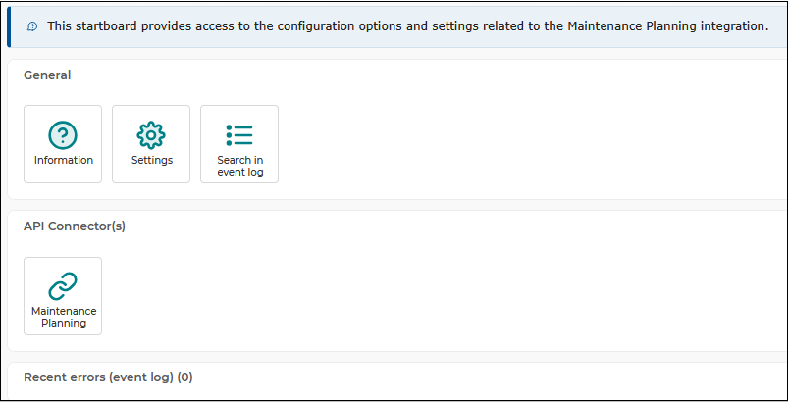Open the Information tile
Image resolution: width=788 pixels, height=402 pixels.
pos(63,144)
